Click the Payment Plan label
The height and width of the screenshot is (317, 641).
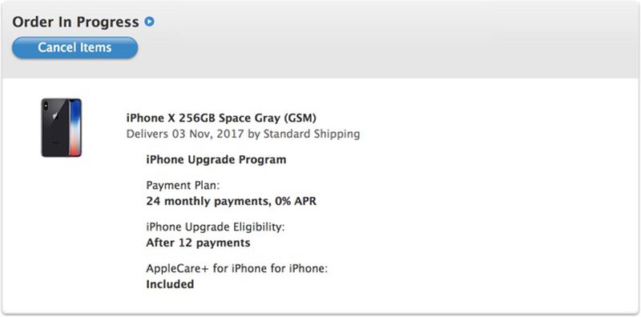[x=183, y=185]
